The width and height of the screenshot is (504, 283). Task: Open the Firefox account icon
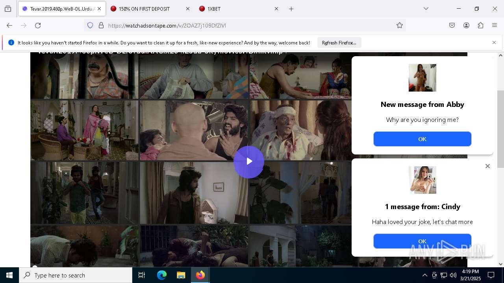(x=466, y=25)
